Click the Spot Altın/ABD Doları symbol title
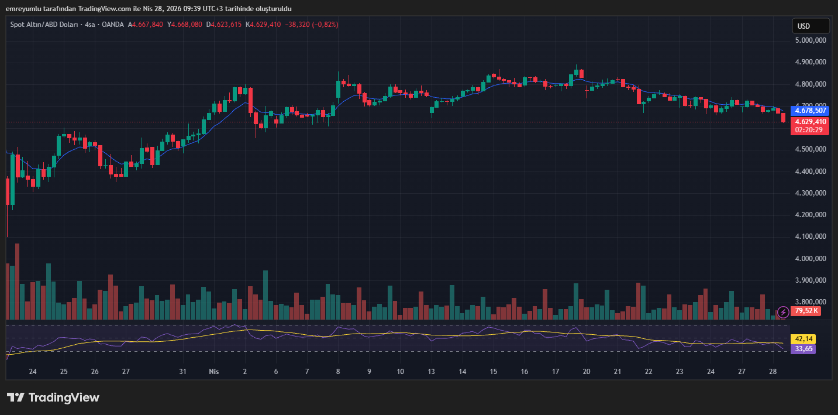Image resolution: width=838 pixels, height=415 pixels. tap(44, 25)
